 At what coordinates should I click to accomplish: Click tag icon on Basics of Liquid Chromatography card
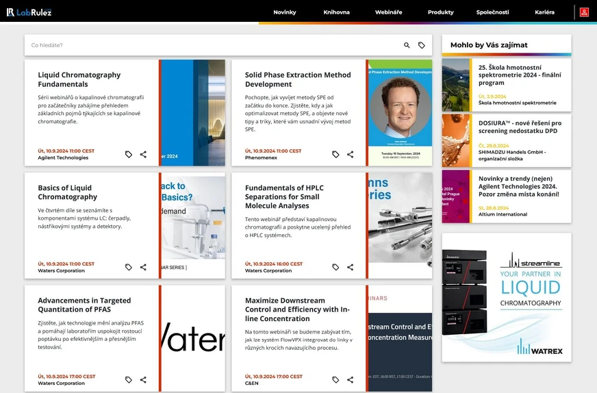129,267
